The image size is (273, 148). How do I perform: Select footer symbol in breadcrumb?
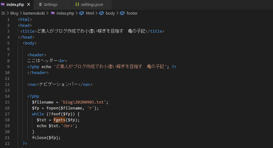(132, 13)
